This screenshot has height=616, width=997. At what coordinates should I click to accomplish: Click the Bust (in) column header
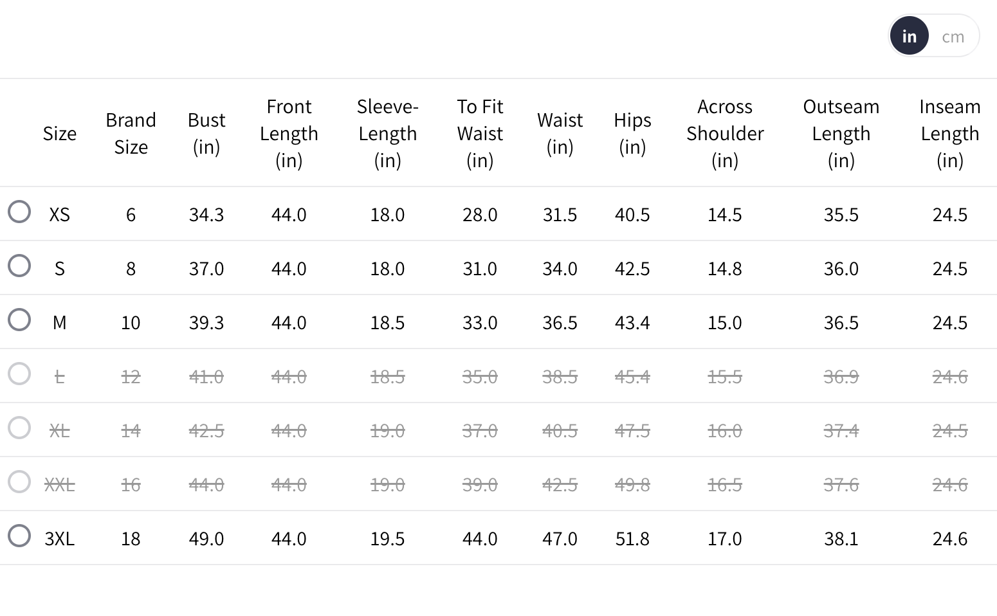point(206,133)
